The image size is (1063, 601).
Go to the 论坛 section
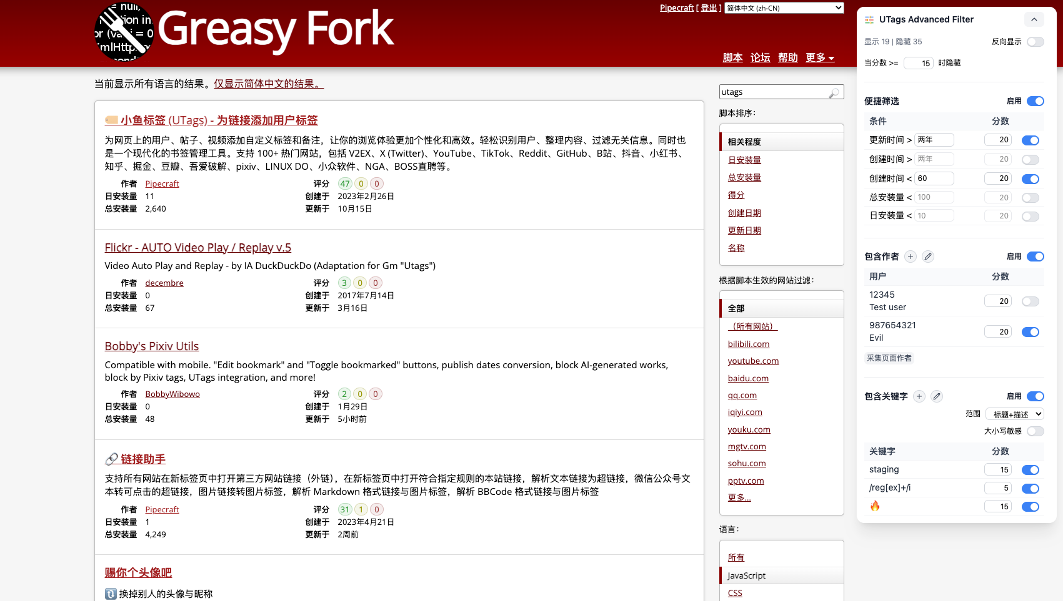click(x=760, y=57)
